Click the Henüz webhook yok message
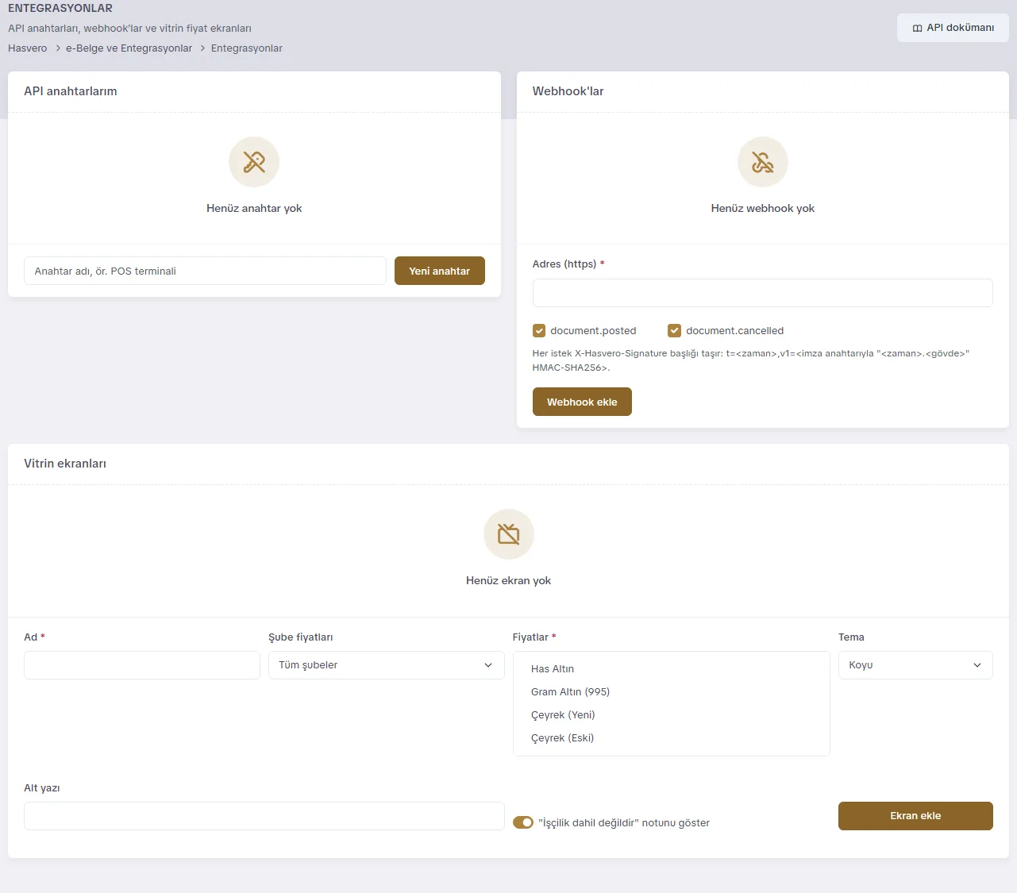1017x893 pixels. pyautogui.click(x=763, y=208)
